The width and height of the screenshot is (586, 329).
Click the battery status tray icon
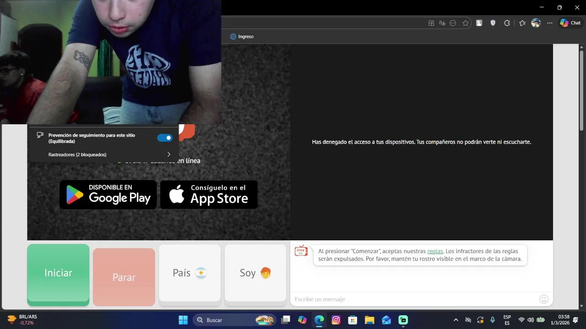pos(541,320)
